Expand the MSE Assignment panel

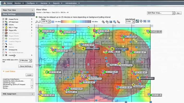coord(18,94)
